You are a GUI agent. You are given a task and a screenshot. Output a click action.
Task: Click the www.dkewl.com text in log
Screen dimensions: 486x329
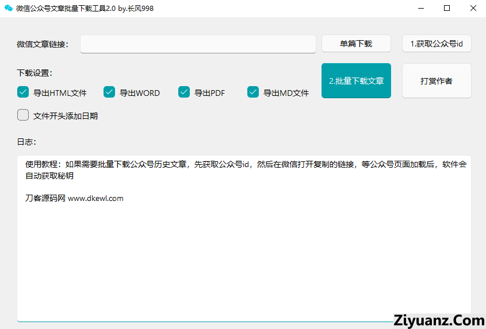(95, 199)
